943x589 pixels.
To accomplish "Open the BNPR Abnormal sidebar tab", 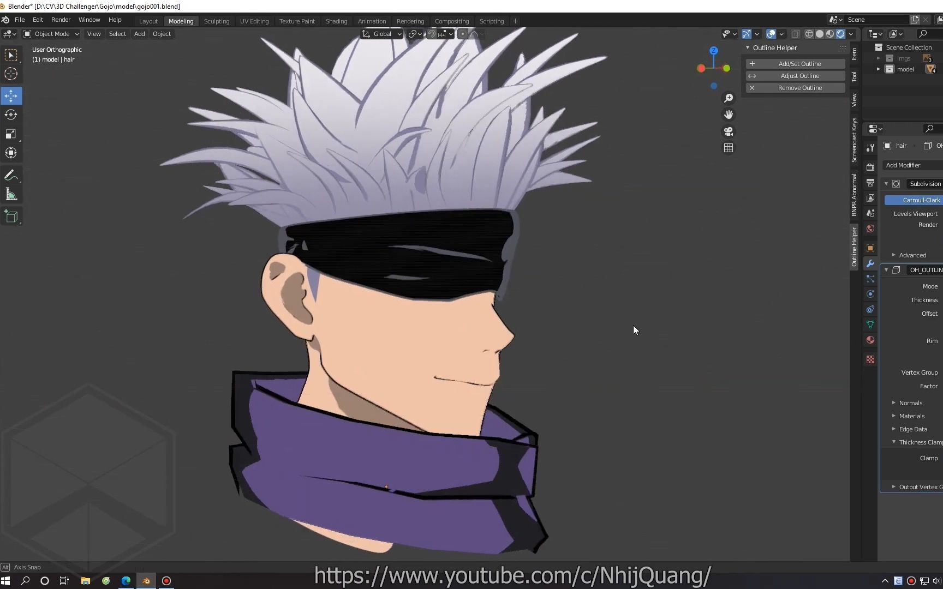I will [854, 195].
